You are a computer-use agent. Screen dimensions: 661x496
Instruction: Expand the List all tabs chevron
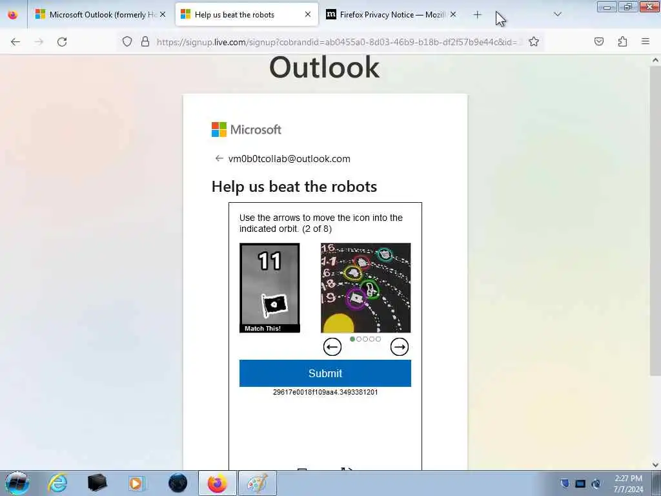coord(557,14)
